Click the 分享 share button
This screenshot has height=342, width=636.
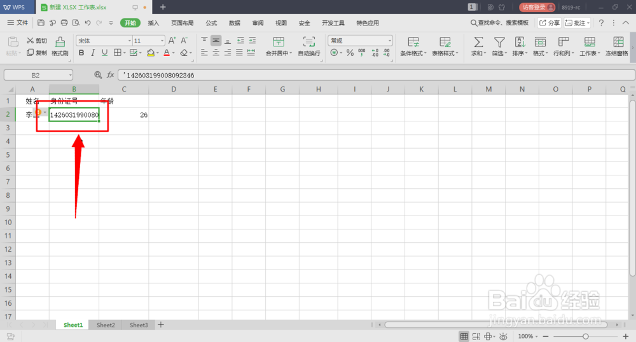tap(550, 23)
